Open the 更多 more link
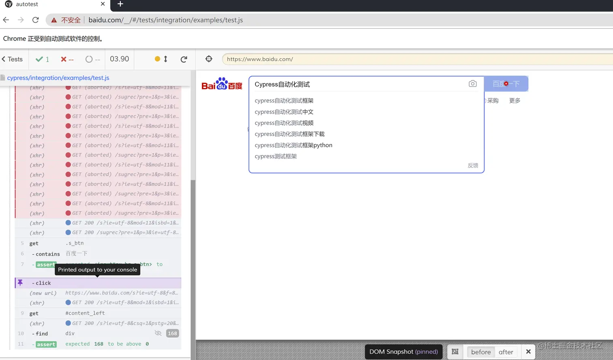Screen dimensions: 613x360 tap(514, 100)
